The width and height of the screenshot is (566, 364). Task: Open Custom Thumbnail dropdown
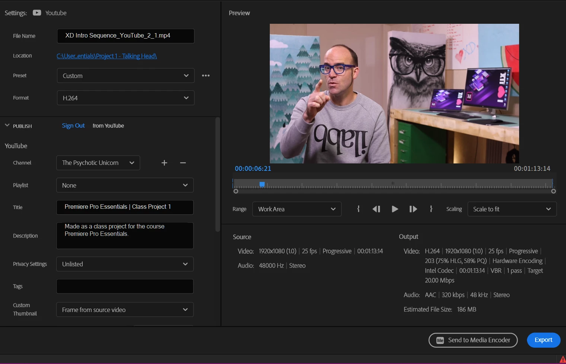[x=125, y=309]
